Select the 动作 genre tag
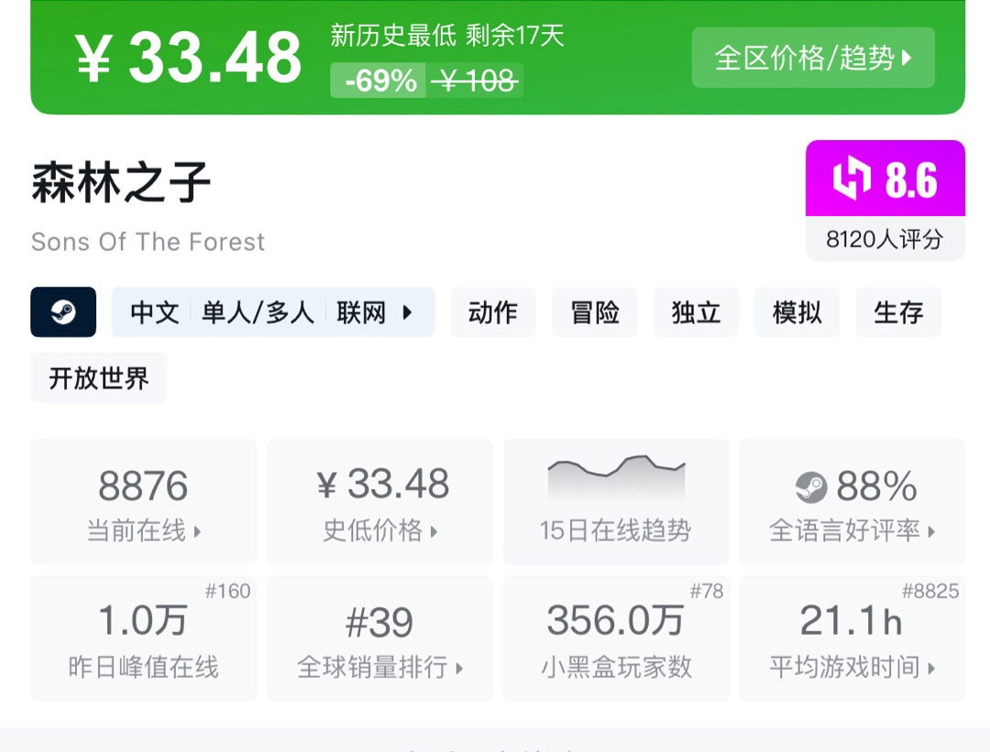Image resolution: width=990 pixels, height=752 pixels. coord(493,312)
